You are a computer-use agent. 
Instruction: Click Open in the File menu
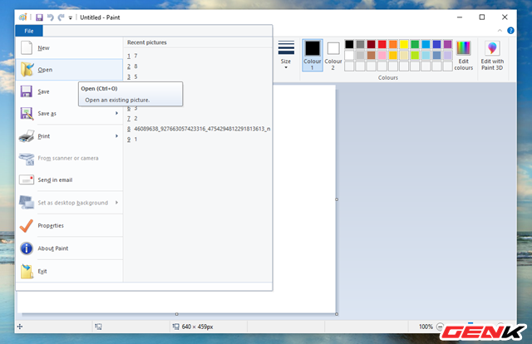click(45, 70)
